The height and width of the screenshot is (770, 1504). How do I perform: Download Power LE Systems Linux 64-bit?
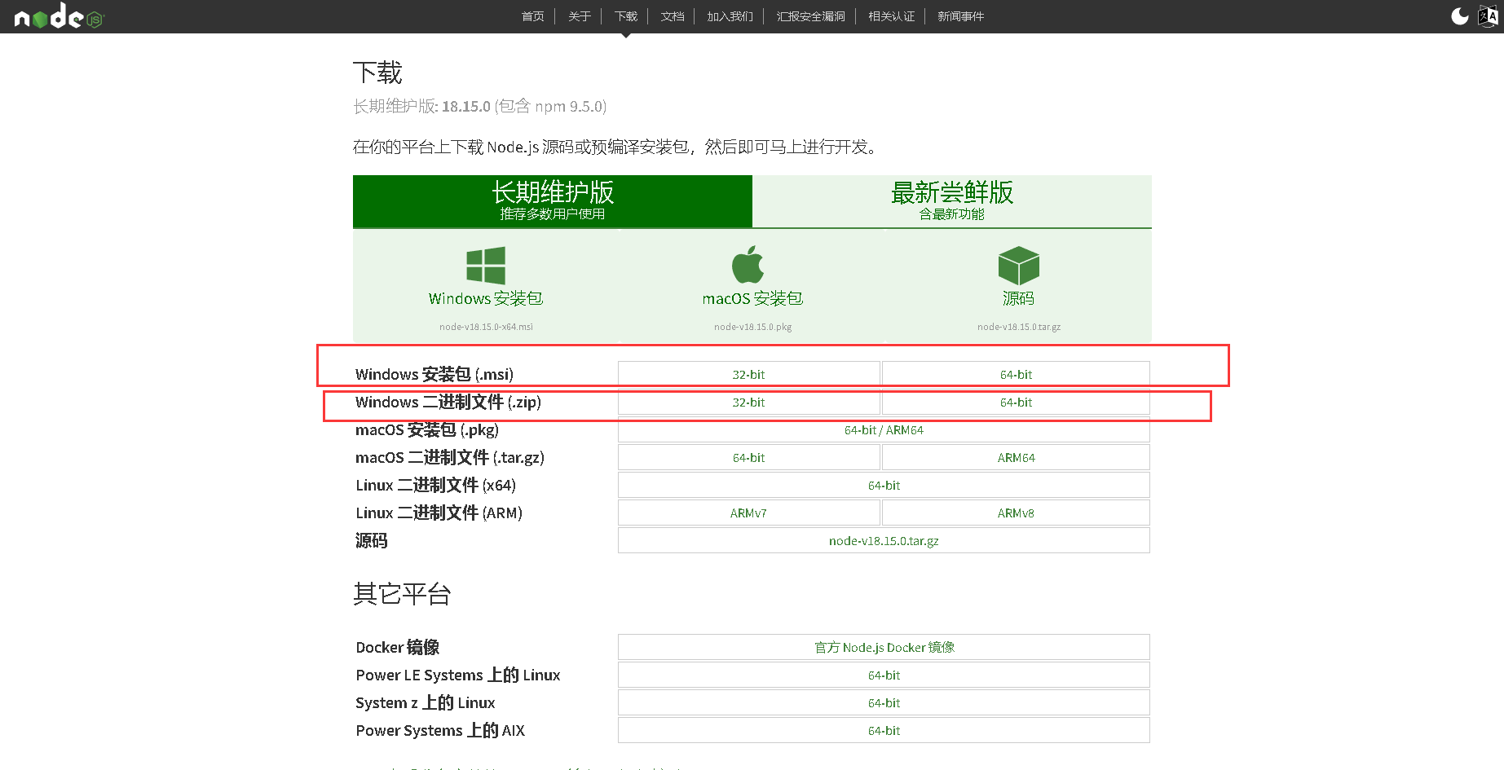click(884, 675)
